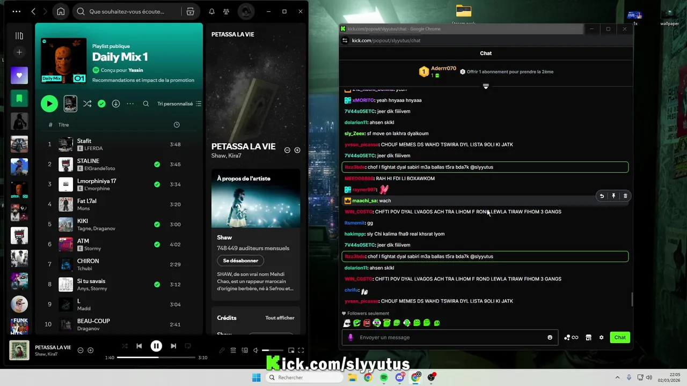687x386 pixels.
Task: Show lyrics with microphone icon
Action: [x=222, y=350]
